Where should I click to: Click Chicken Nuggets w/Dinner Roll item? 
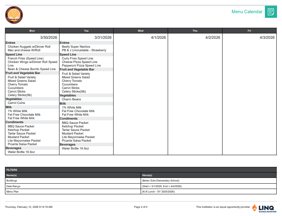point(29,47)
